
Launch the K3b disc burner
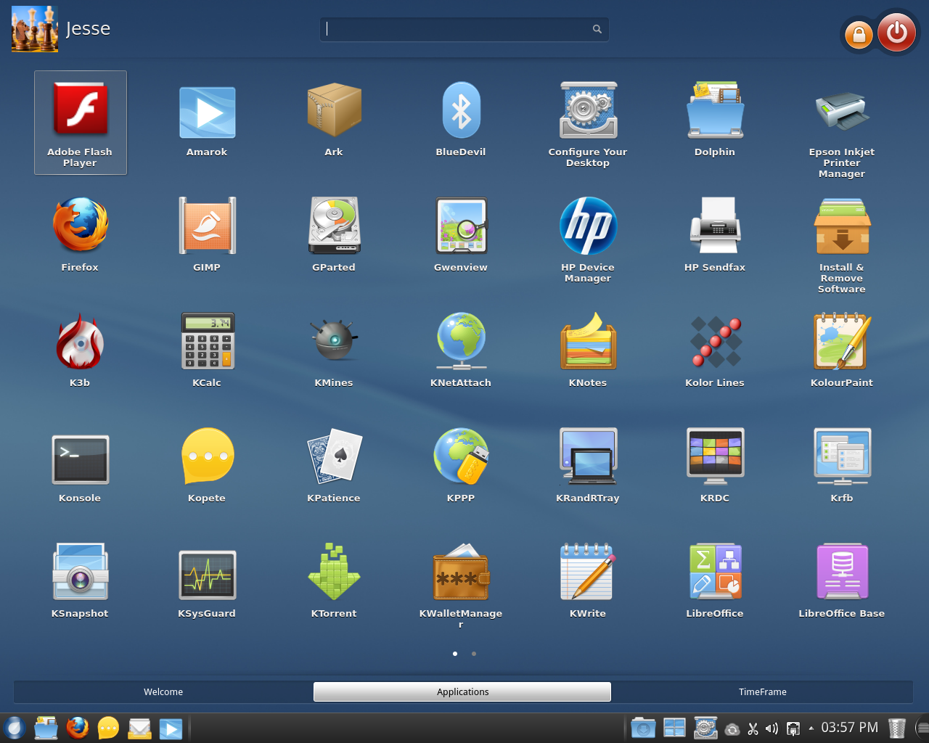[x=80, y=350]
